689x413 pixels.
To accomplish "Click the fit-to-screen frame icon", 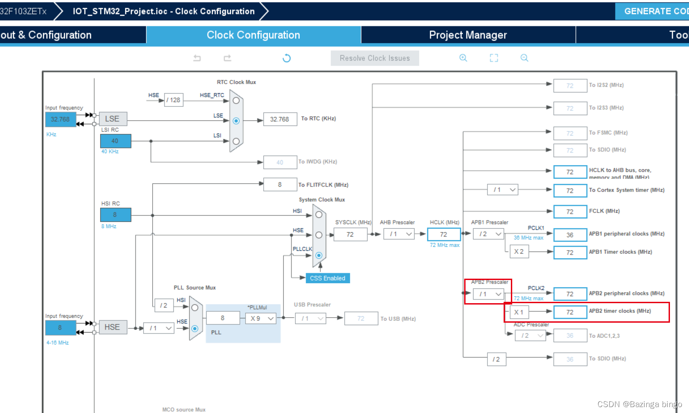I will click(494, 58).
